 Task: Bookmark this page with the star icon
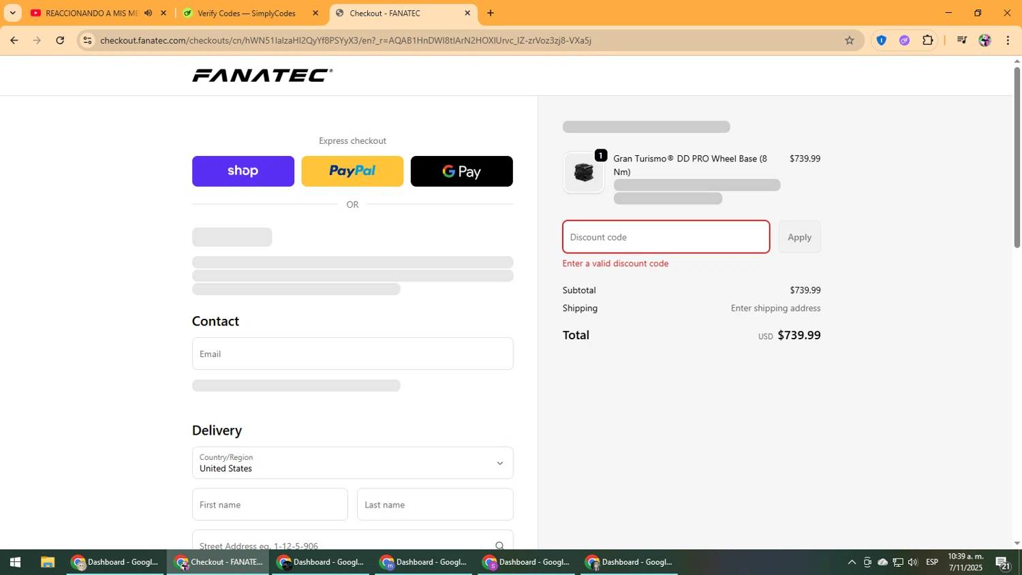[849, 40]
